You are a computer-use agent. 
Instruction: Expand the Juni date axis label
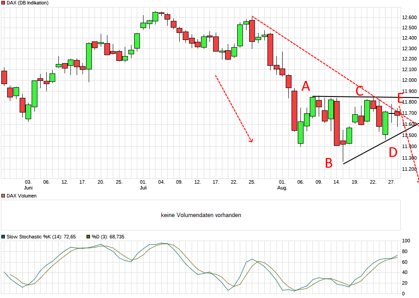click(x=28, y=187)
